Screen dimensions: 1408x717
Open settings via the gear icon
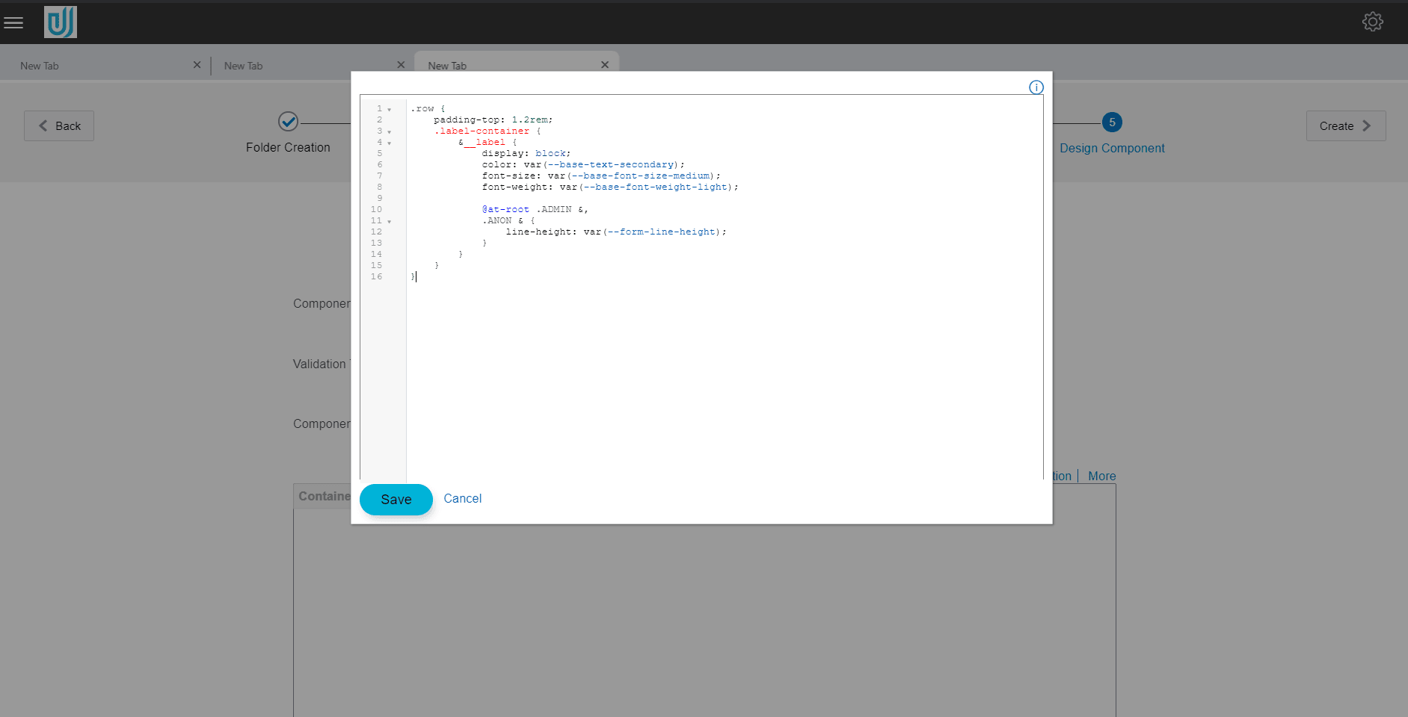coord(1373,22)
